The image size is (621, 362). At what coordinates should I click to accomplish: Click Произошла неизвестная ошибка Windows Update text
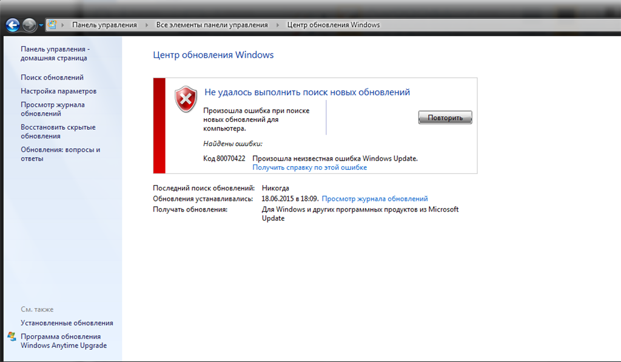[x=335, y=158]
